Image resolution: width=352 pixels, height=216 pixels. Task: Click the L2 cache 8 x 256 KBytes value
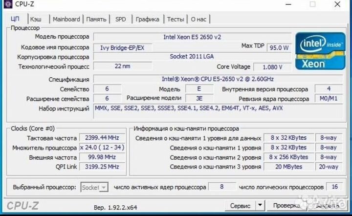point(288,157)
